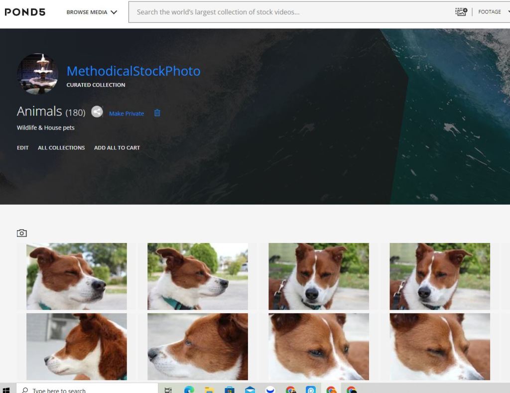Click the Pond5 logo

[25, 12]
